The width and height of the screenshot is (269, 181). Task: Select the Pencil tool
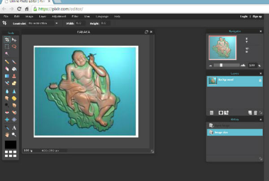(x=7, y=62)
